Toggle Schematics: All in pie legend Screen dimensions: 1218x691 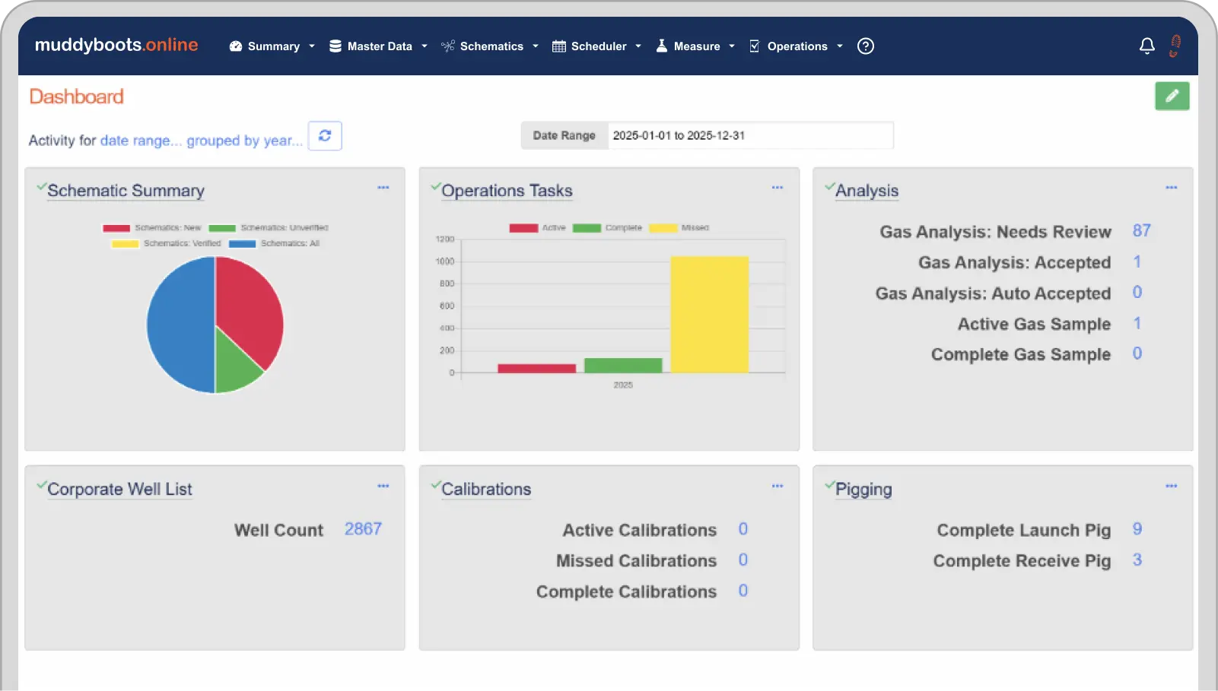pos(275,244)
